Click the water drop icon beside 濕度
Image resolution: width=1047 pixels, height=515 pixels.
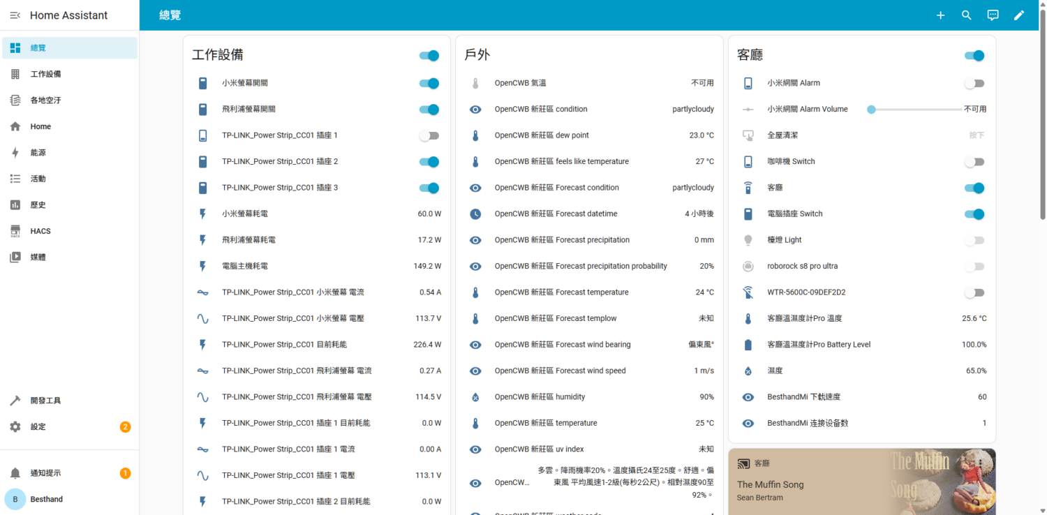click(748, 371)
